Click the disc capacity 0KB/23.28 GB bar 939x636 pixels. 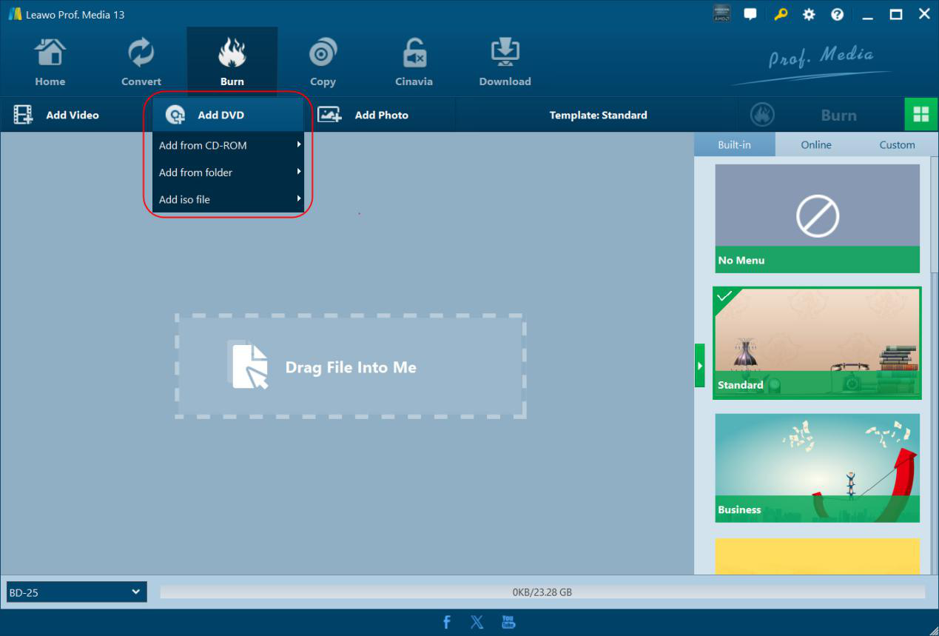click(x=542, y=592)
